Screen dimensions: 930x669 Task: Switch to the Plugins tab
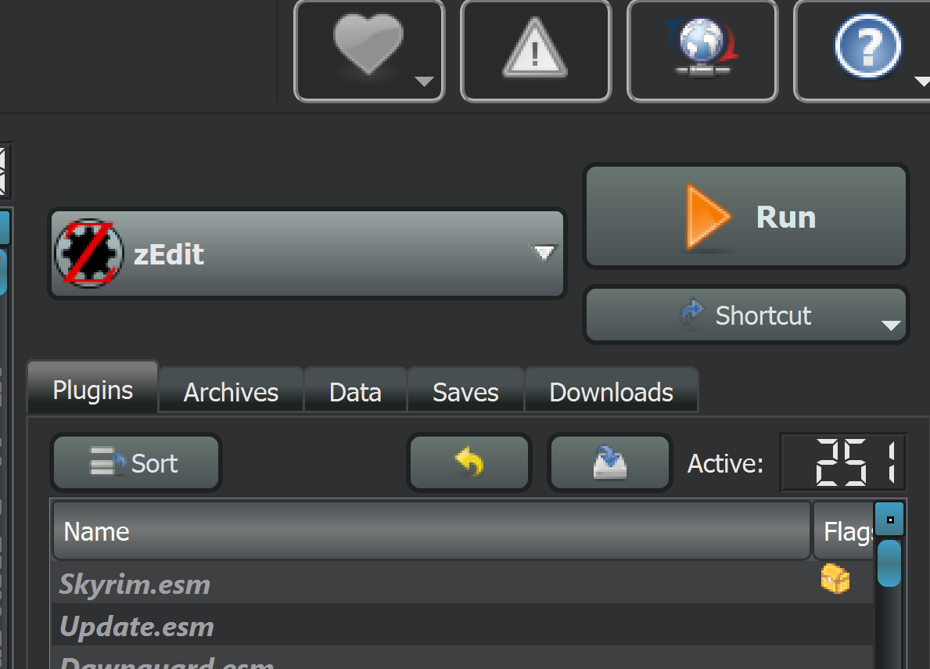tap(92, 388)
